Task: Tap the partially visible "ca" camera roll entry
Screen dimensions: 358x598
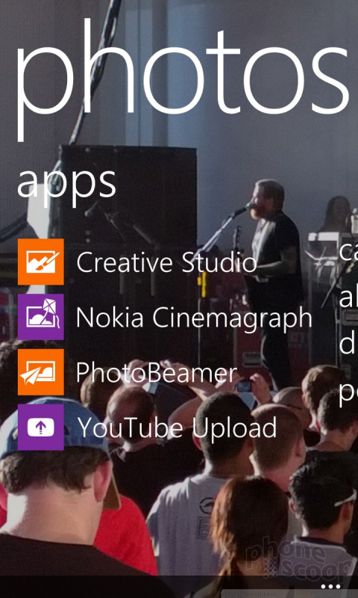Action: pos(348,252)
